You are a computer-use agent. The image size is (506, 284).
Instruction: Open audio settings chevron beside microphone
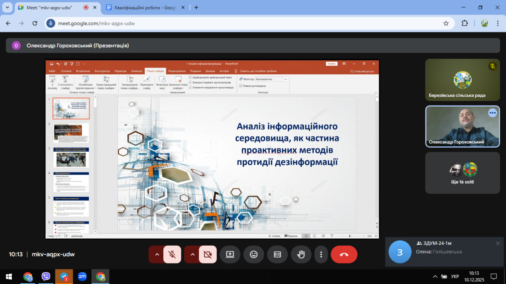(x=157, y=254)
